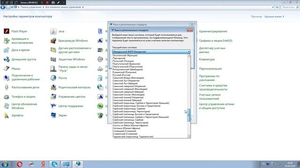
Task: Open the Брандмауэр Windows icon
Action: point(53,41)
